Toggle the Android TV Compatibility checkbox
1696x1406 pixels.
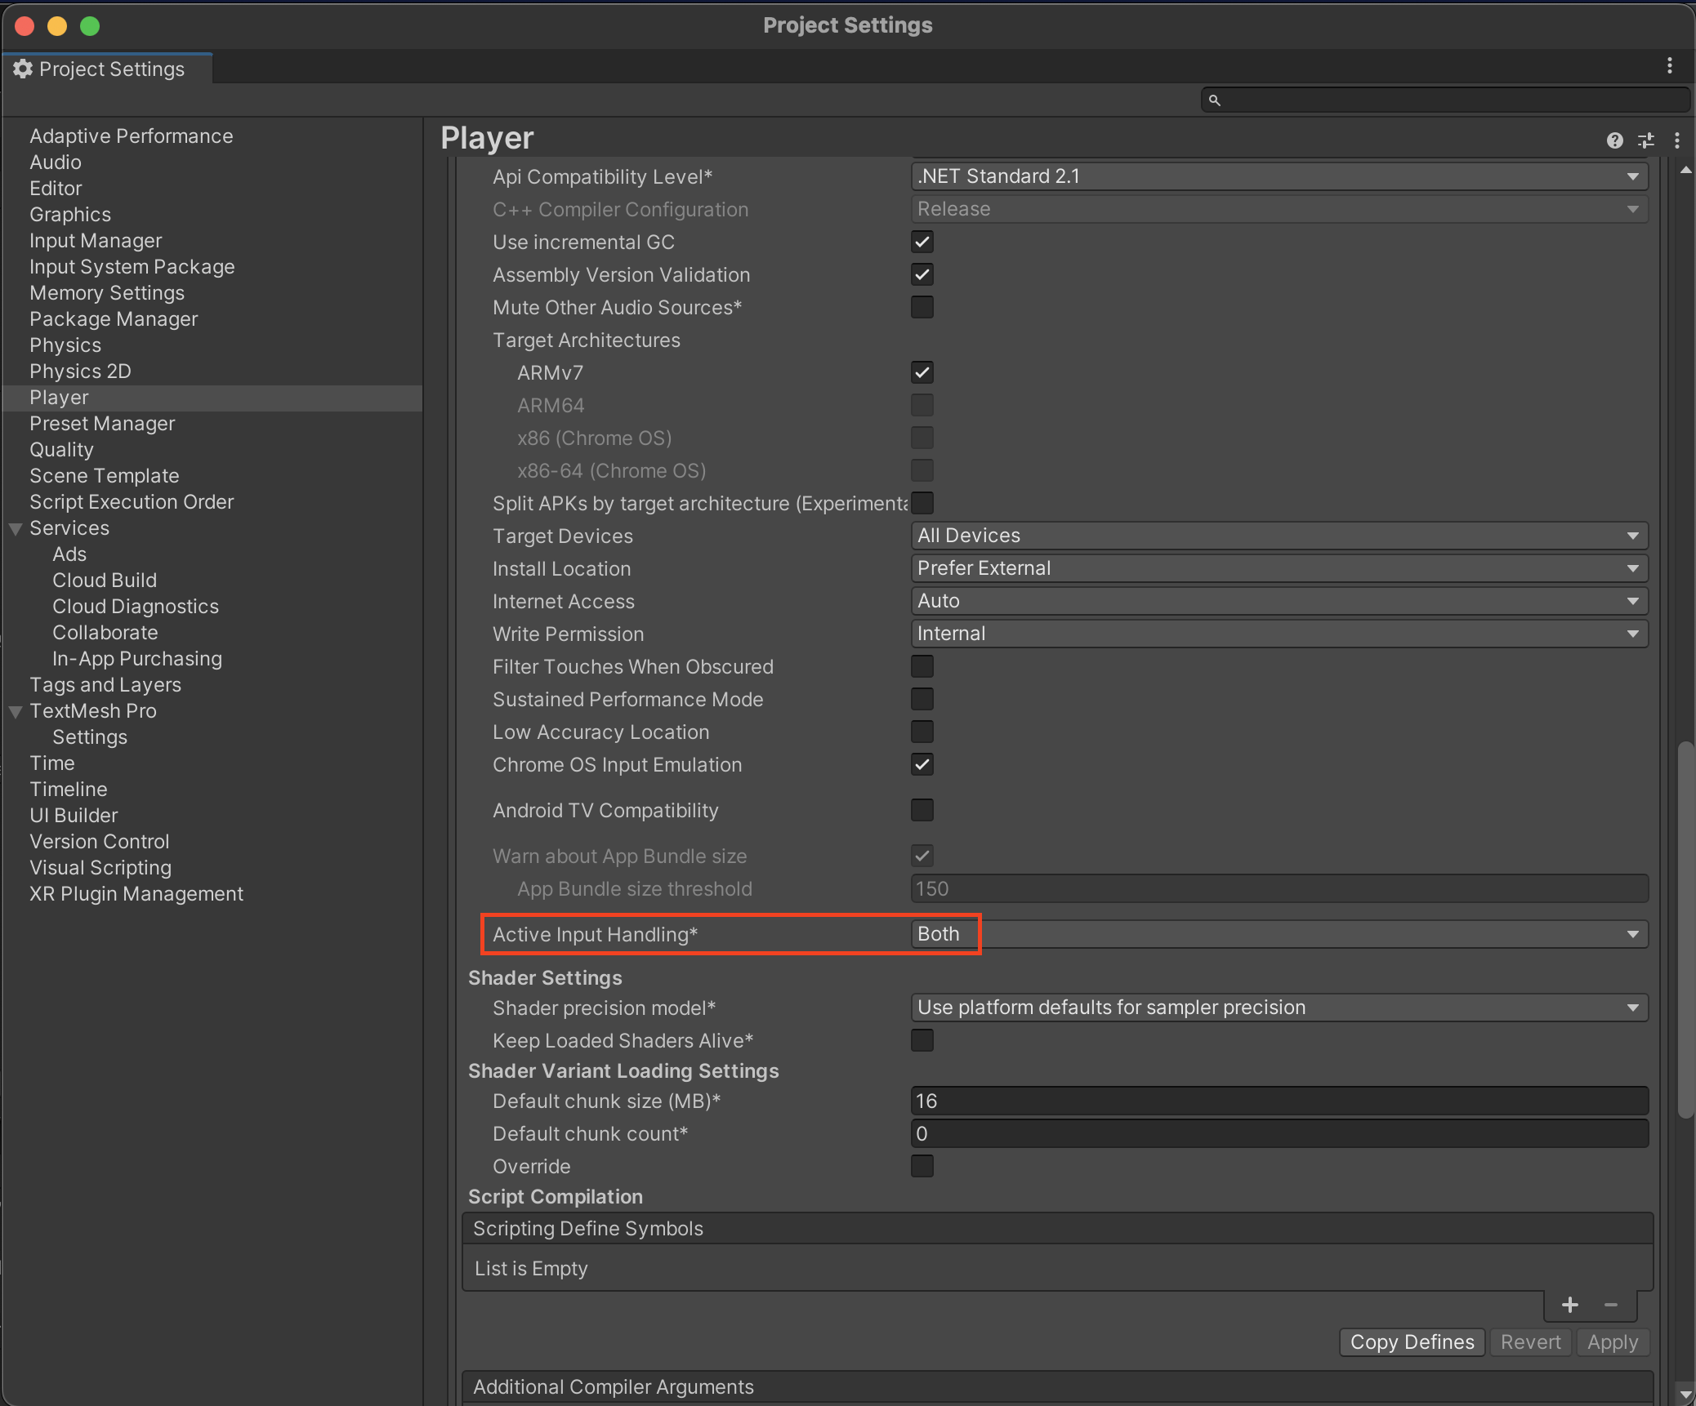click(922, 810)
